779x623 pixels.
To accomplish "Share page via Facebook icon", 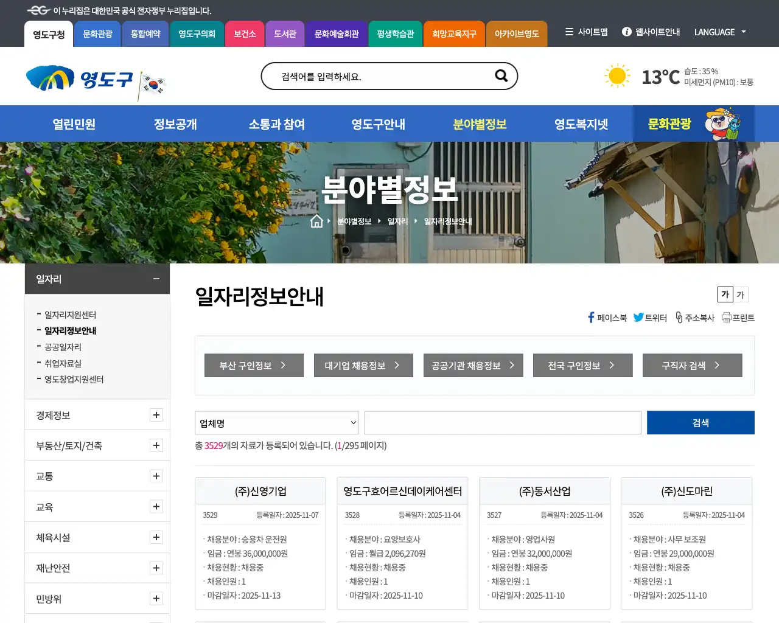I will [x=590, y=317].
